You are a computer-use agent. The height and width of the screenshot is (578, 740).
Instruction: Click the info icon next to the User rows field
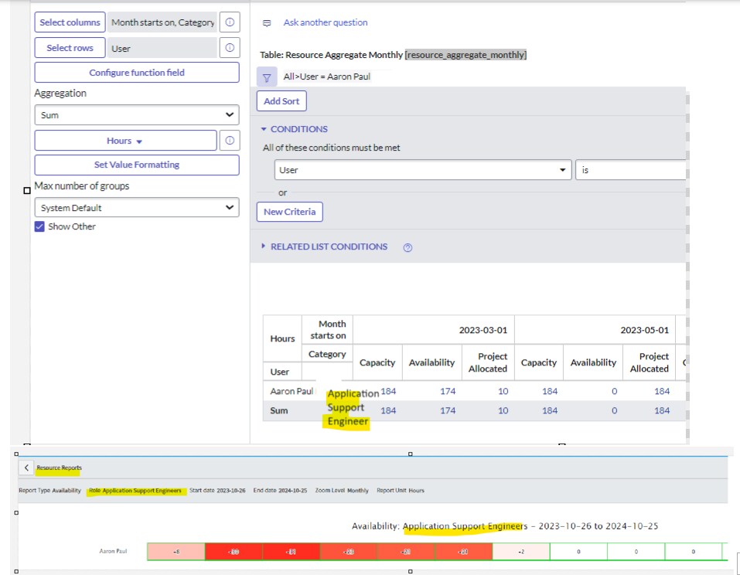click(x=230, y=48)
